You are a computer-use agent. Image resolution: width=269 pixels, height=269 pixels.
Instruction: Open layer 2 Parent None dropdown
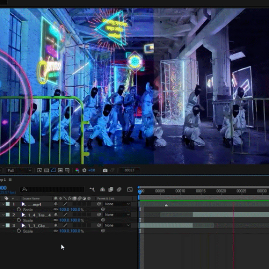pos(117,215)
